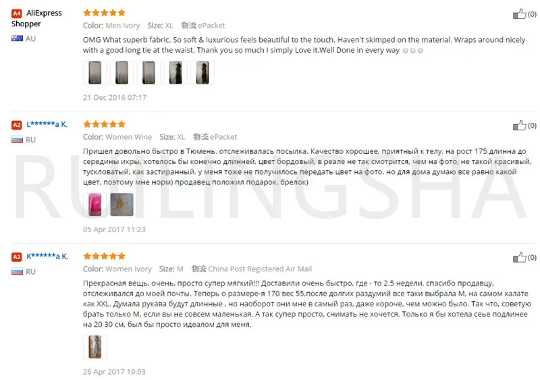The width and height of the screenshot is (540, 380).
Task: Open first photo in the Men Ivory review
Action: (94, 73)
